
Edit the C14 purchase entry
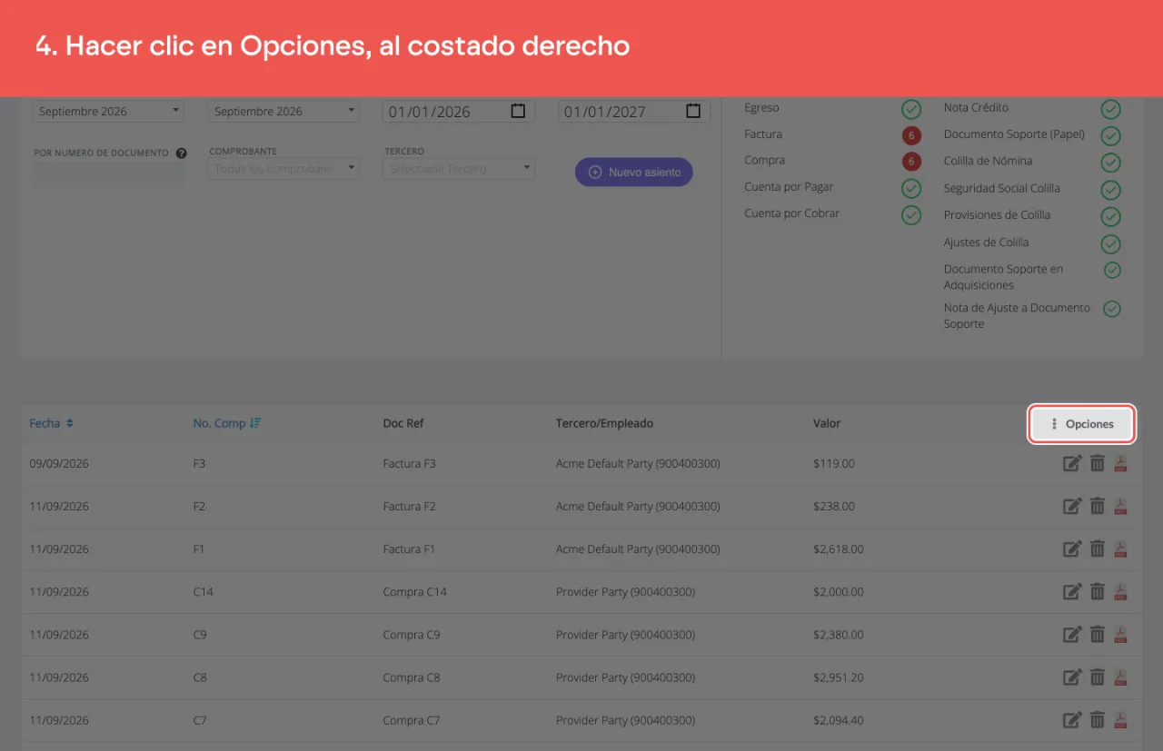pos(1072,592)
